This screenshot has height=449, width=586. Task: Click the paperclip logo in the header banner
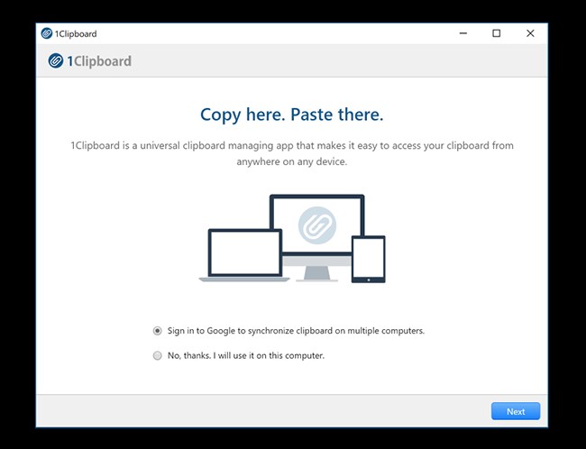[56, 61]
